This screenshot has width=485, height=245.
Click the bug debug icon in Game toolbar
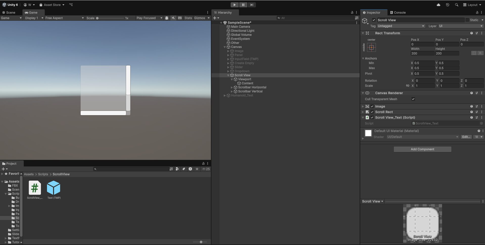click(167, 18)
